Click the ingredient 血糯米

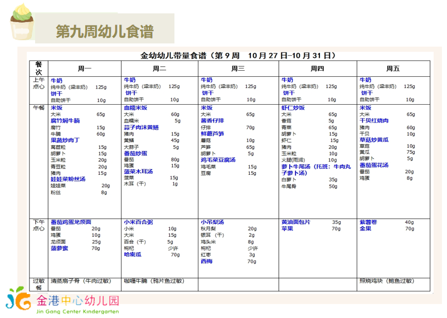[131, 121]
